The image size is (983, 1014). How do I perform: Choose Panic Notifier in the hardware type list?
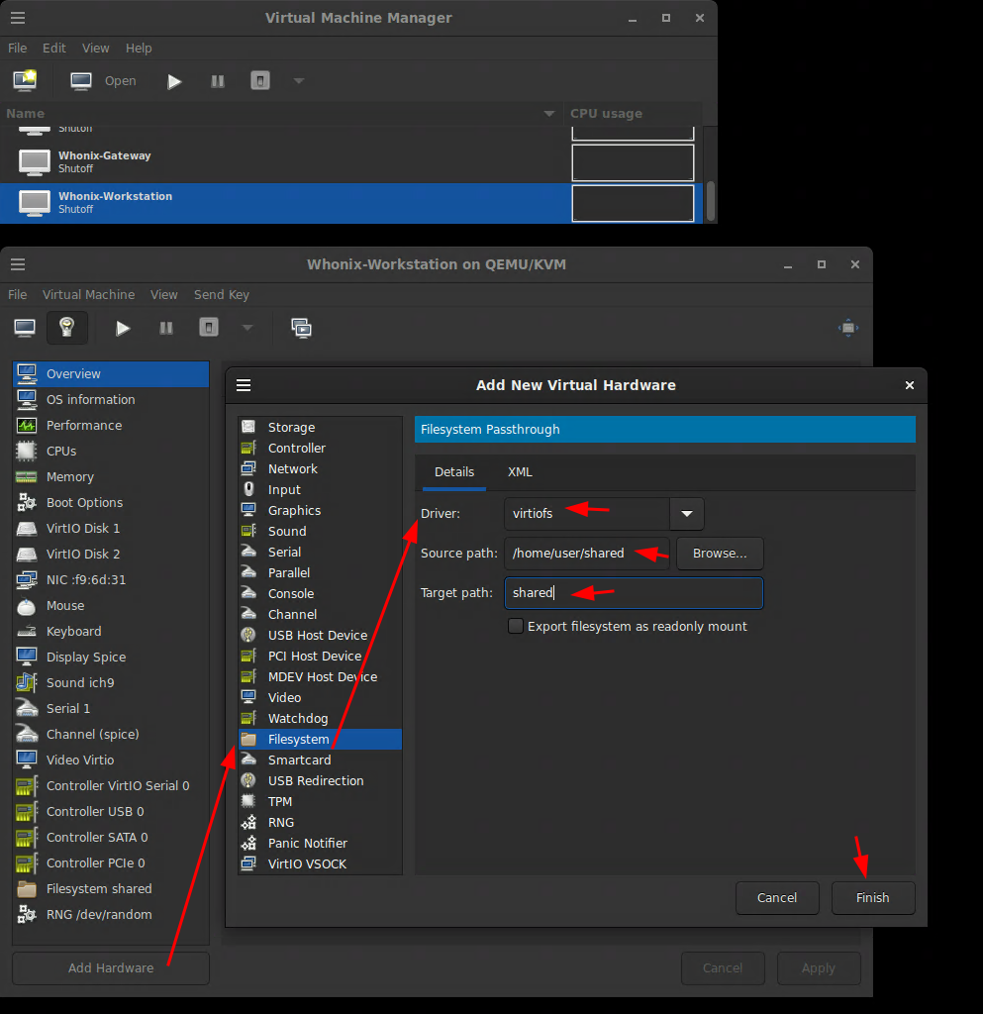click(320, 844)
